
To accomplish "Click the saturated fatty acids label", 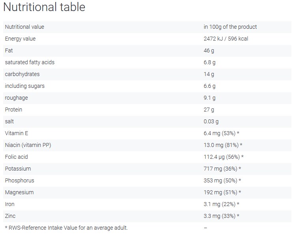I will [x=30, y=63].
